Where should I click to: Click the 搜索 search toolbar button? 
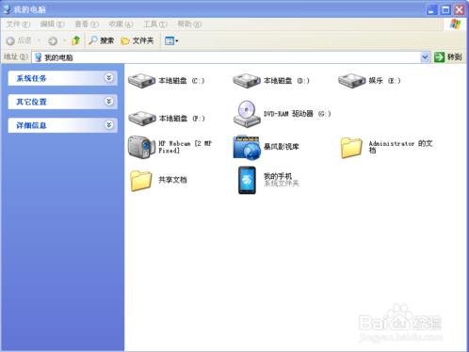tap(101, 40)
